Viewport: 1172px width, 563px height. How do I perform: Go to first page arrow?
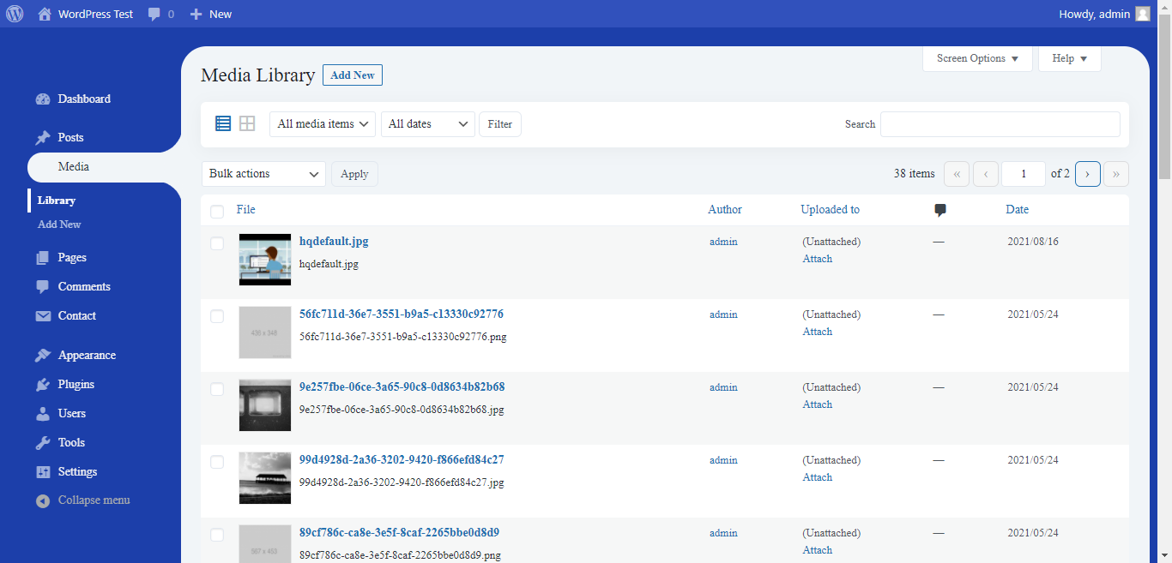click(957, 174)
